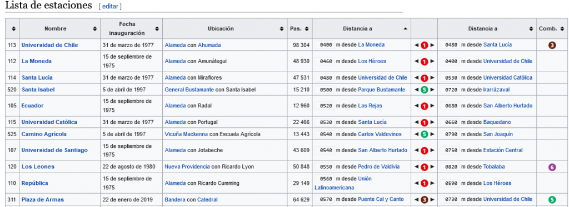Click editar link next to Lista de estaciones
Image resolution: width=569 pixels, height=207 pixels.
coord(110,7)
